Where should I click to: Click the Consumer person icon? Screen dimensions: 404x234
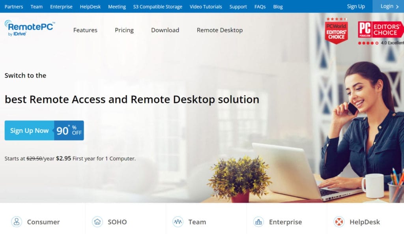[x=17, y=222]
